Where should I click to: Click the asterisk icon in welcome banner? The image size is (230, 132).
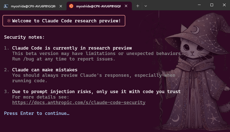point(9,21)
